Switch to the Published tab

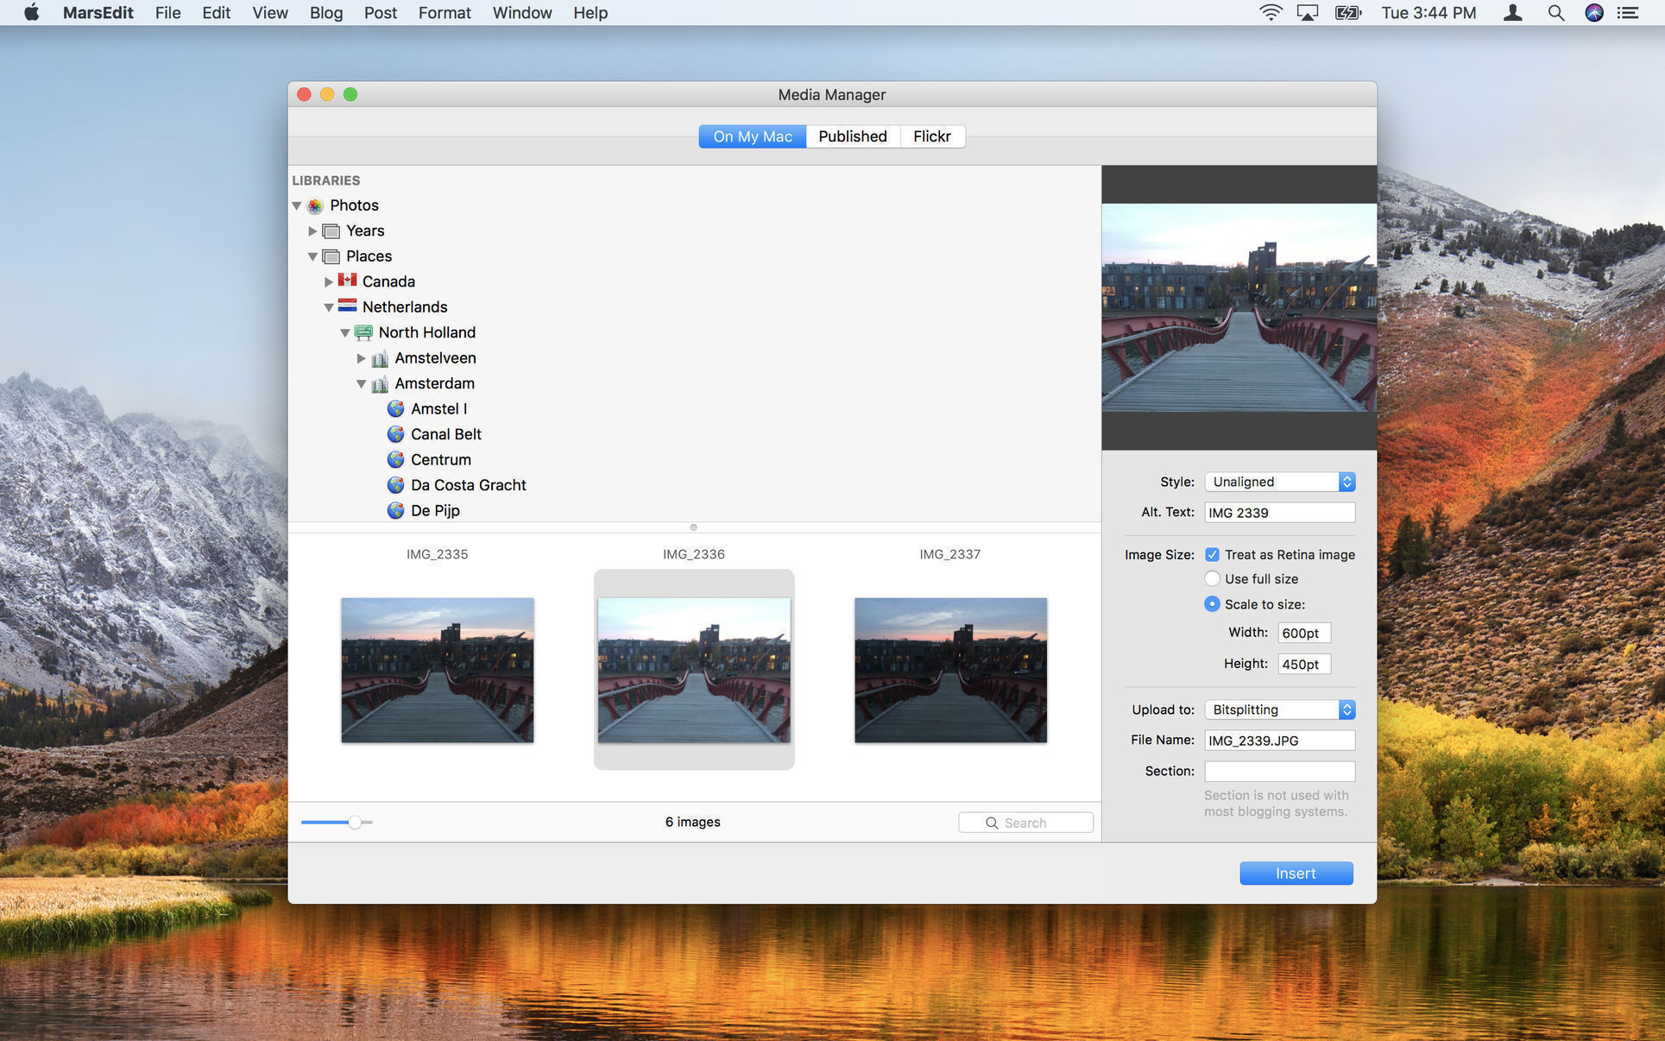coord(852,136)
